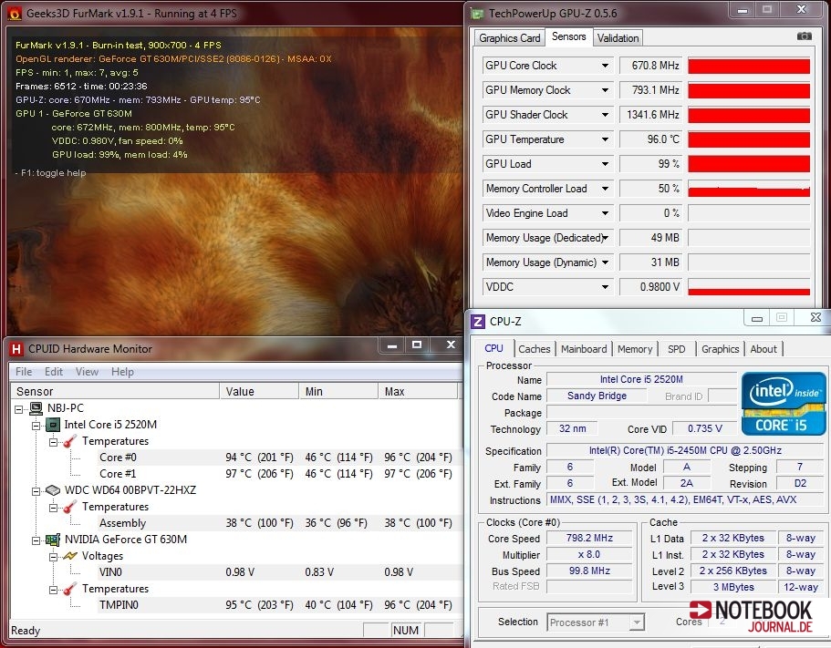Click the chip icon beside Intel Core i5 2520M in the tree

tap(53, 425)
